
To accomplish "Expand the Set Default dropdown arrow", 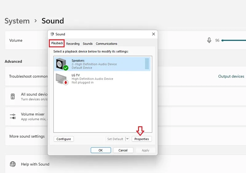I will [x=127, y=139].
